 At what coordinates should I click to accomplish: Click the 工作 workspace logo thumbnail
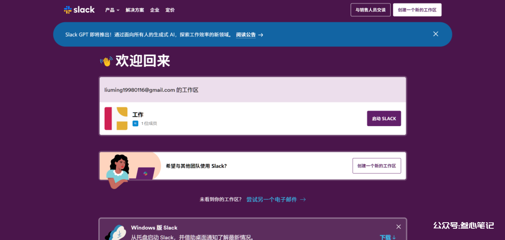(x=116, y=118)
